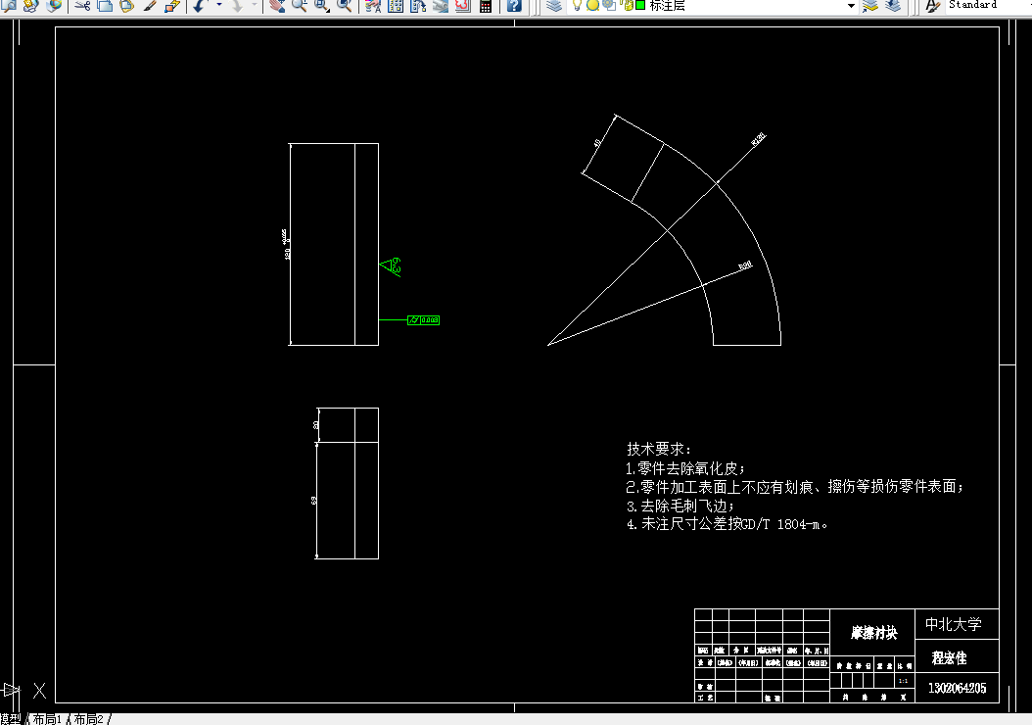Expand the undo history dropdown arrow

[218, 5]
